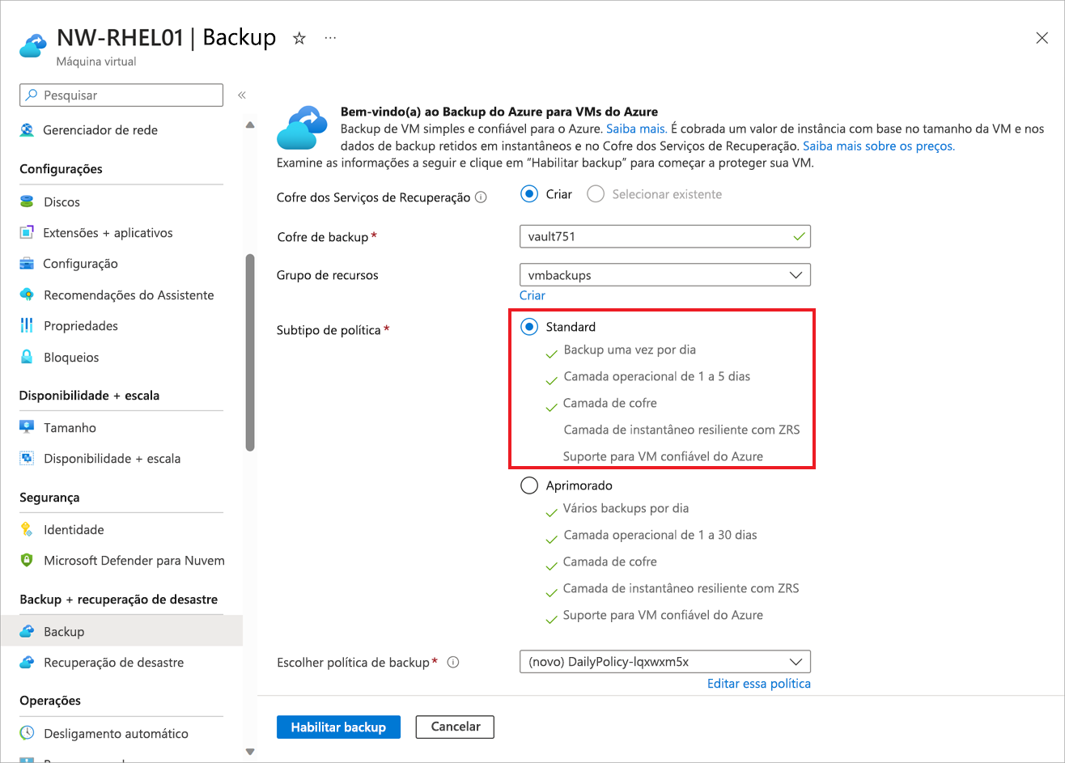Open the backup policy dropdown DailyPolicy
1065x763 pixels.
tap(665, 662)
